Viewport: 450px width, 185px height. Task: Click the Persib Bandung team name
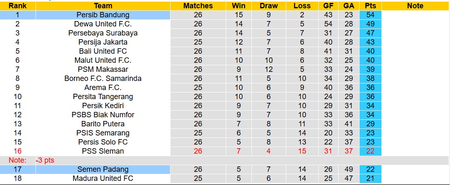(103, 15)
